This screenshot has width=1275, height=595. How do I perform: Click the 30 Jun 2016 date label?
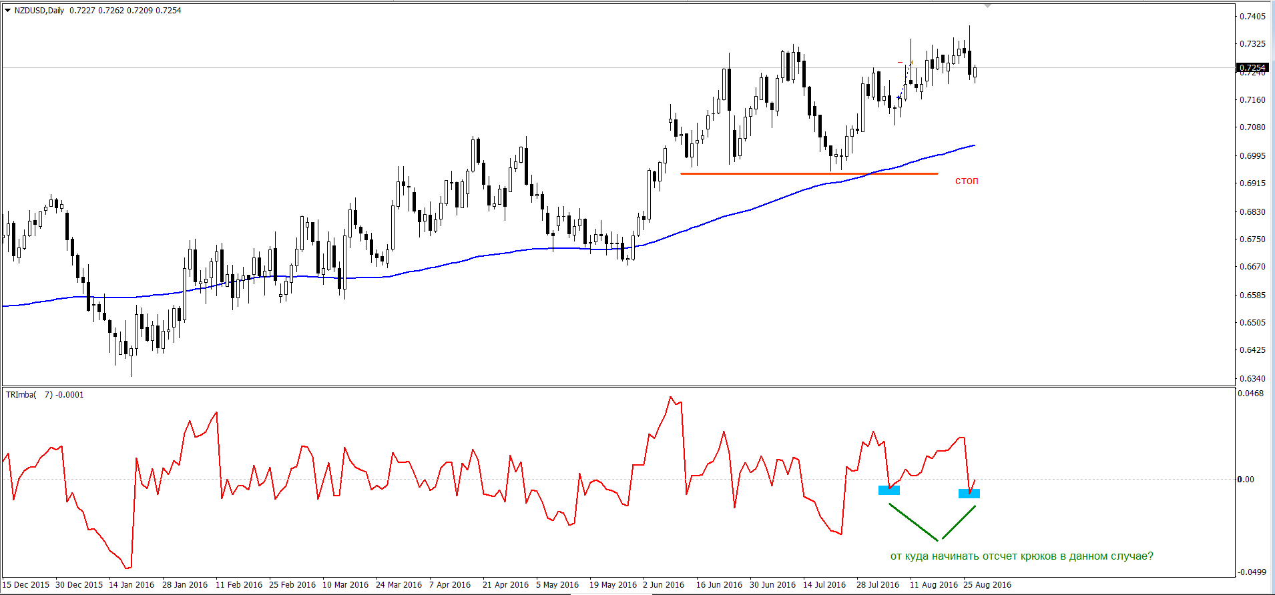(x=772, y=584)
